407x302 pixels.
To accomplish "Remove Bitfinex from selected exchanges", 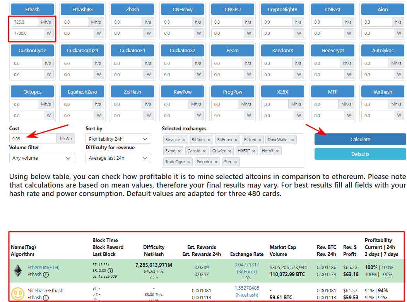I will (209, 140).
